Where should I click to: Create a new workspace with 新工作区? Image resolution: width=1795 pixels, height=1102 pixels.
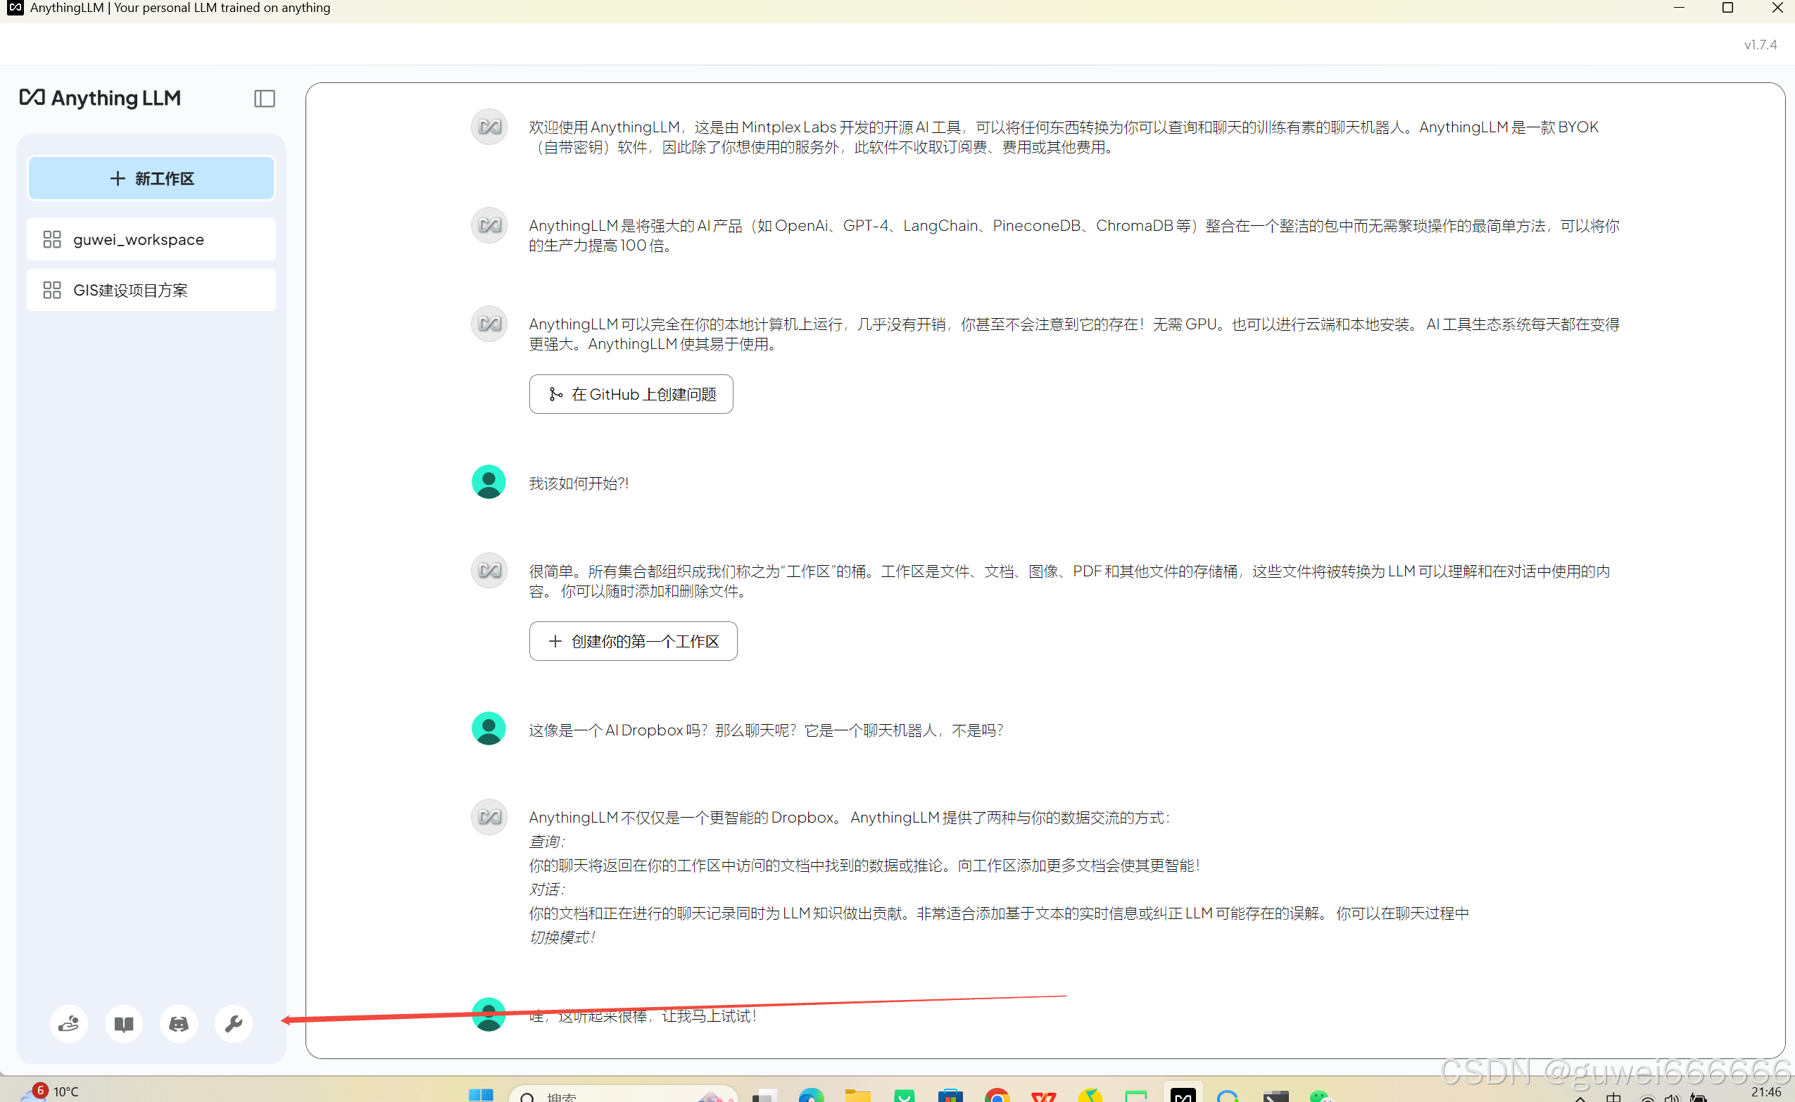tap(151, 179)
